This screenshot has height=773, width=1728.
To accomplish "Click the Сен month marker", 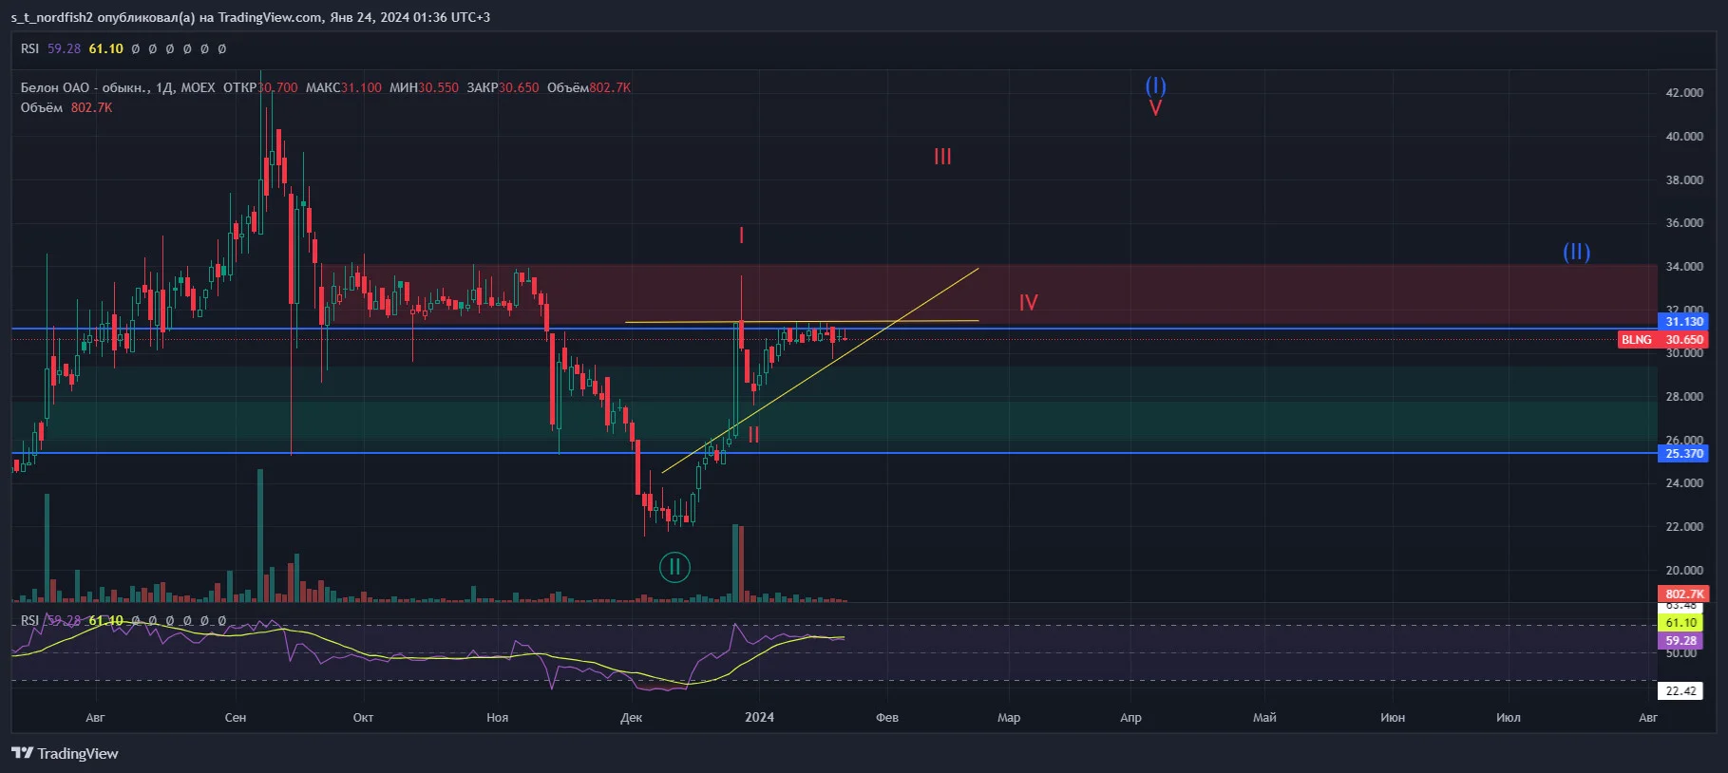I will click(236, 717).
